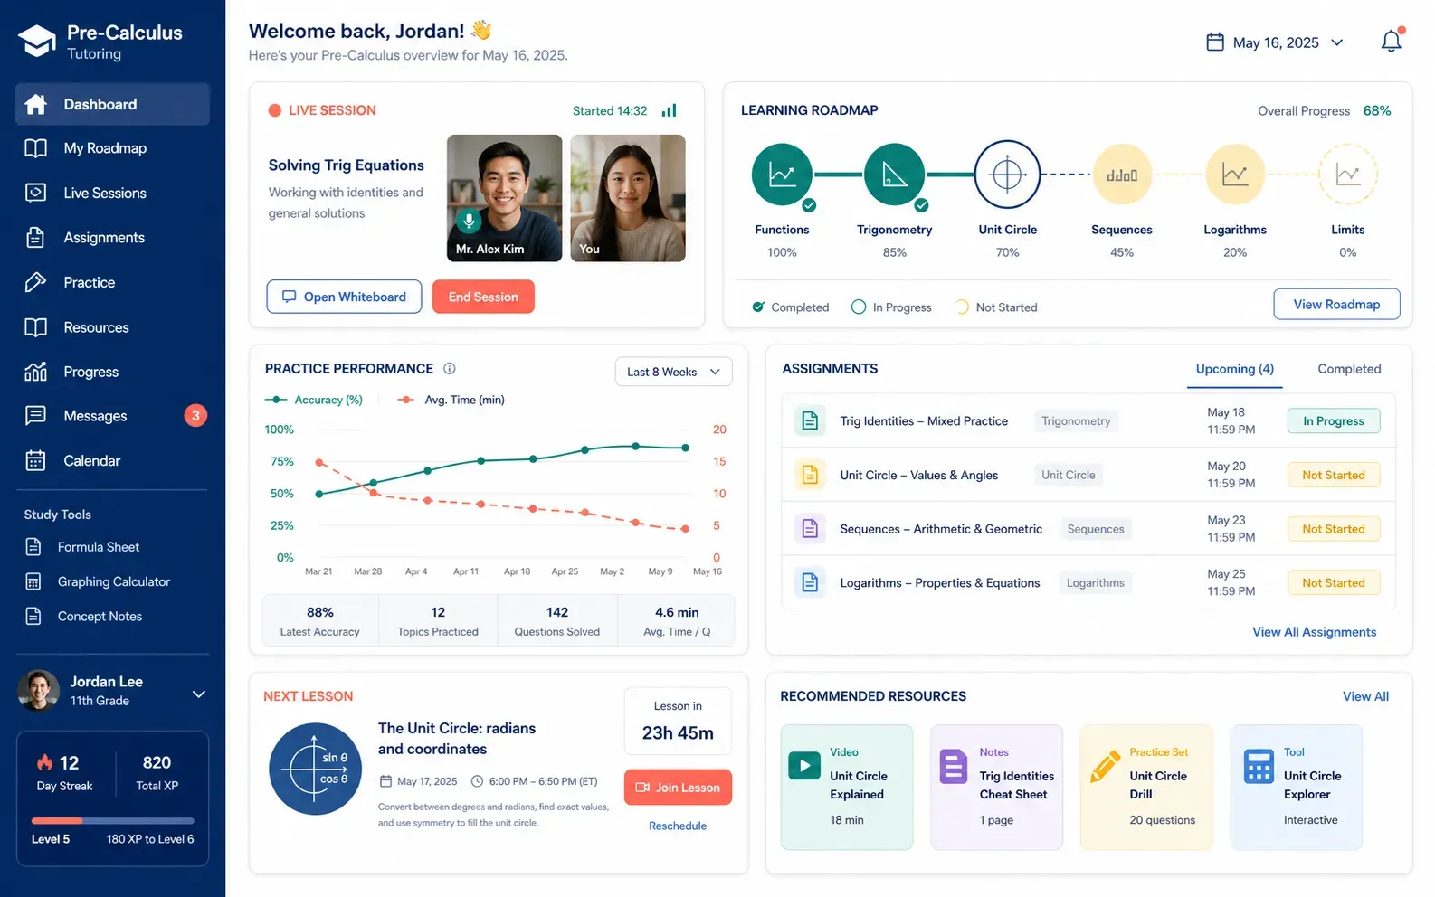Click Open Whiteboard button

pyautogui.click(x=344, y=297)
